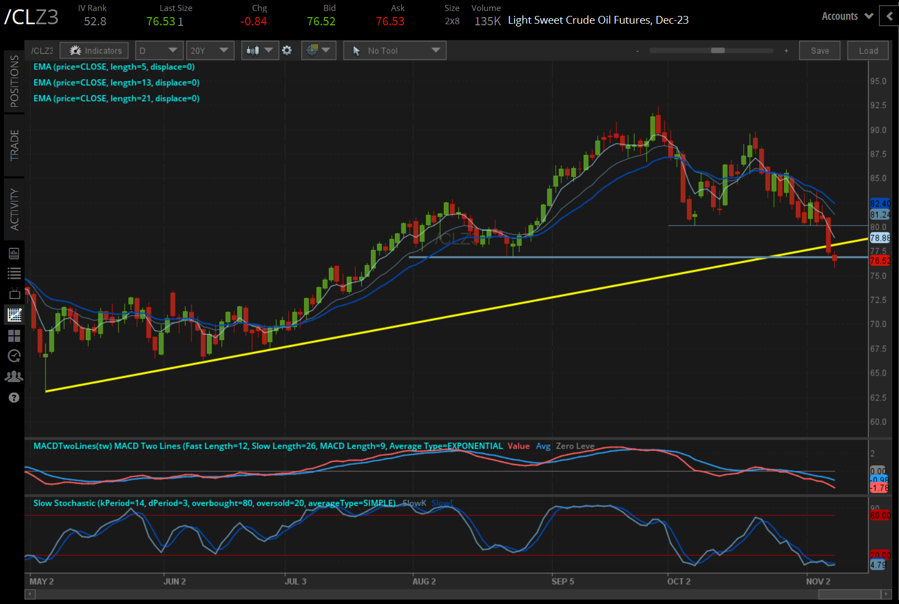Screen dimensions: 899x604
Task: Open the Indicators editor
Action: 94,50
